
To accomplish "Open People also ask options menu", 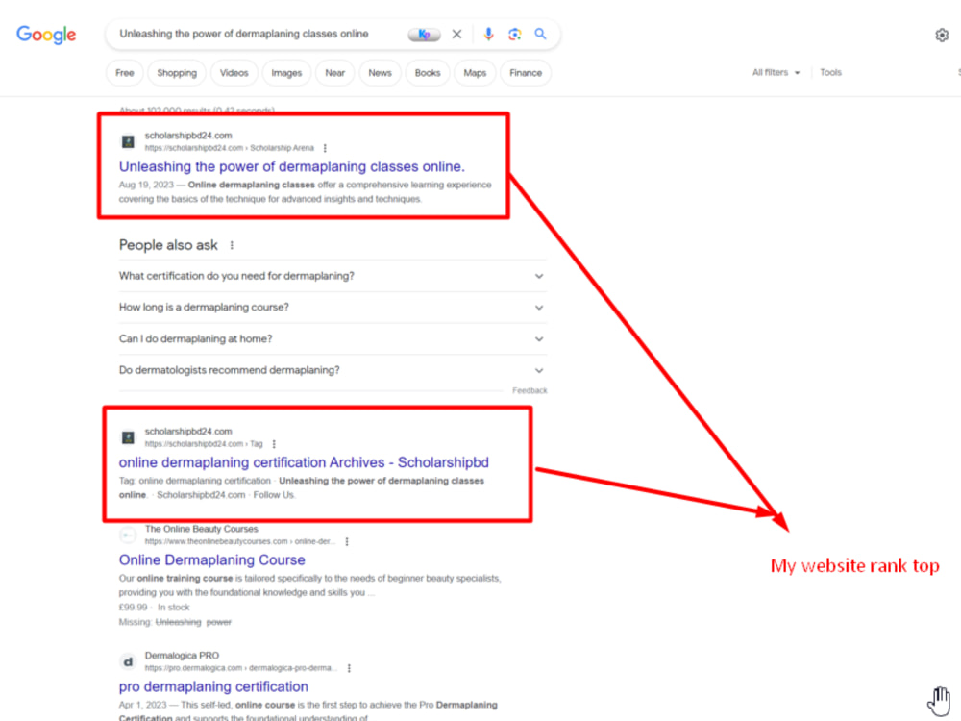I will (x=232, y=245).
